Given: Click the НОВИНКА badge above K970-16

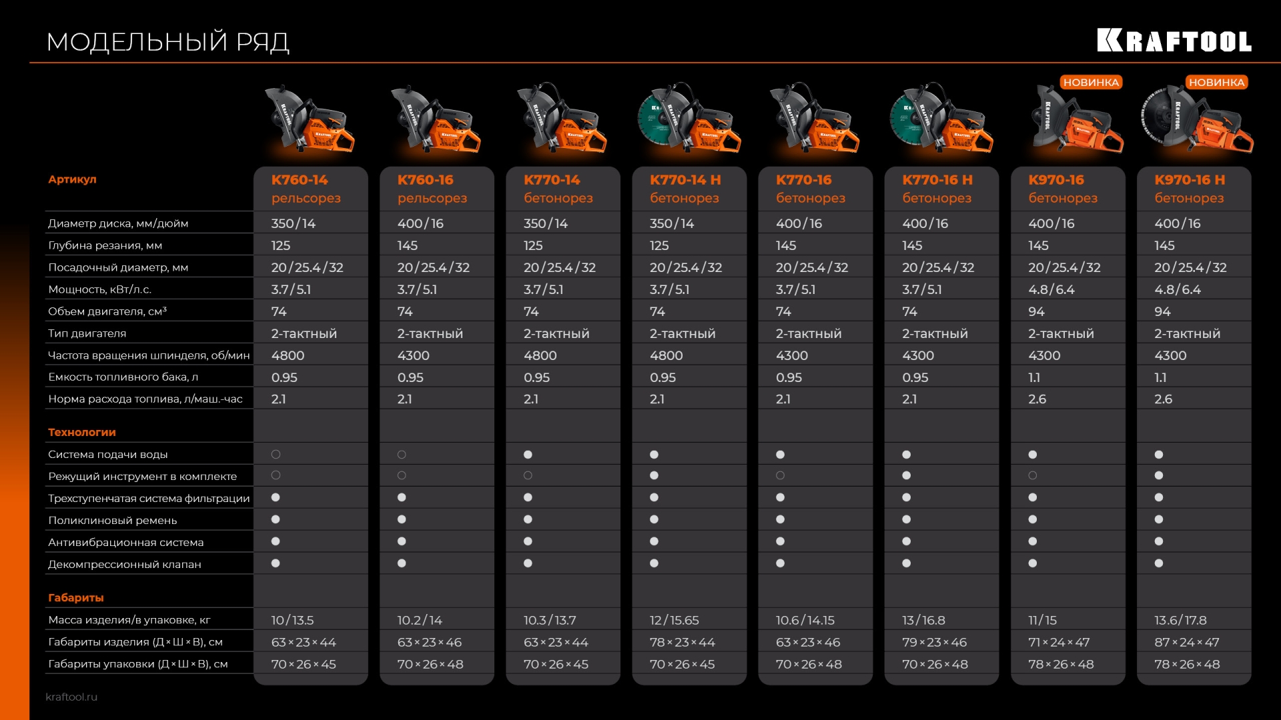Looking at the screenshot, I should click(1090, 83).
